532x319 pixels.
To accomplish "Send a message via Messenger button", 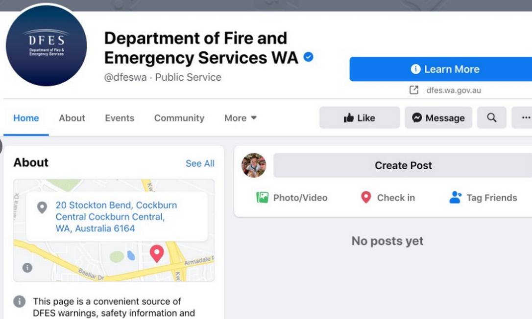I will pos(438,118).
